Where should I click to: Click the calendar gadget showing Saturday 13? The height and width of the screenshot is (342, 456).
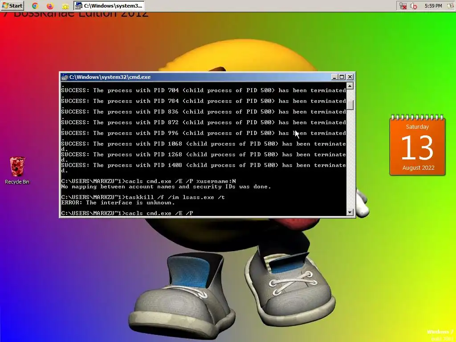[x=417, y=145]
